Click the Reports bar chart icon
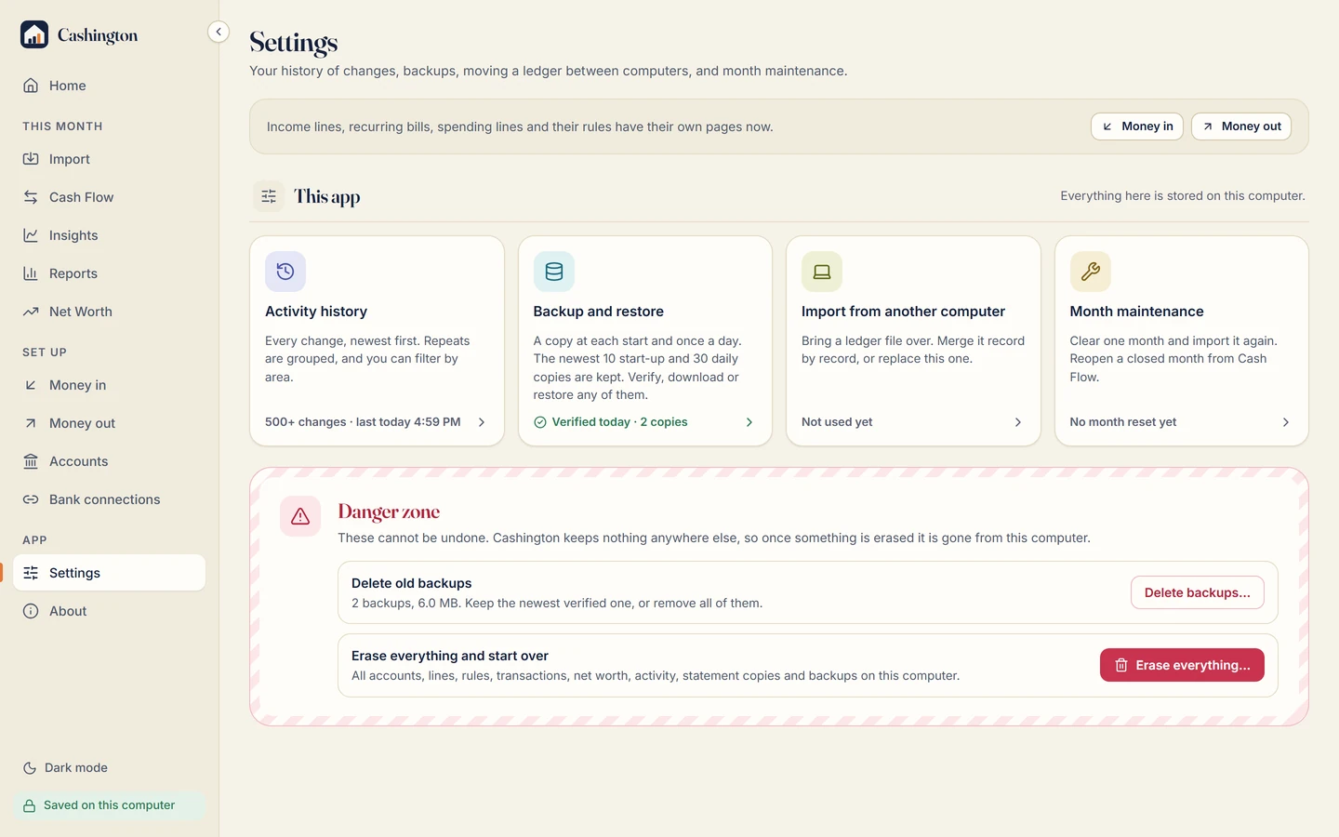Screen dimensions: 1339x837 click(x=31, y=273)
